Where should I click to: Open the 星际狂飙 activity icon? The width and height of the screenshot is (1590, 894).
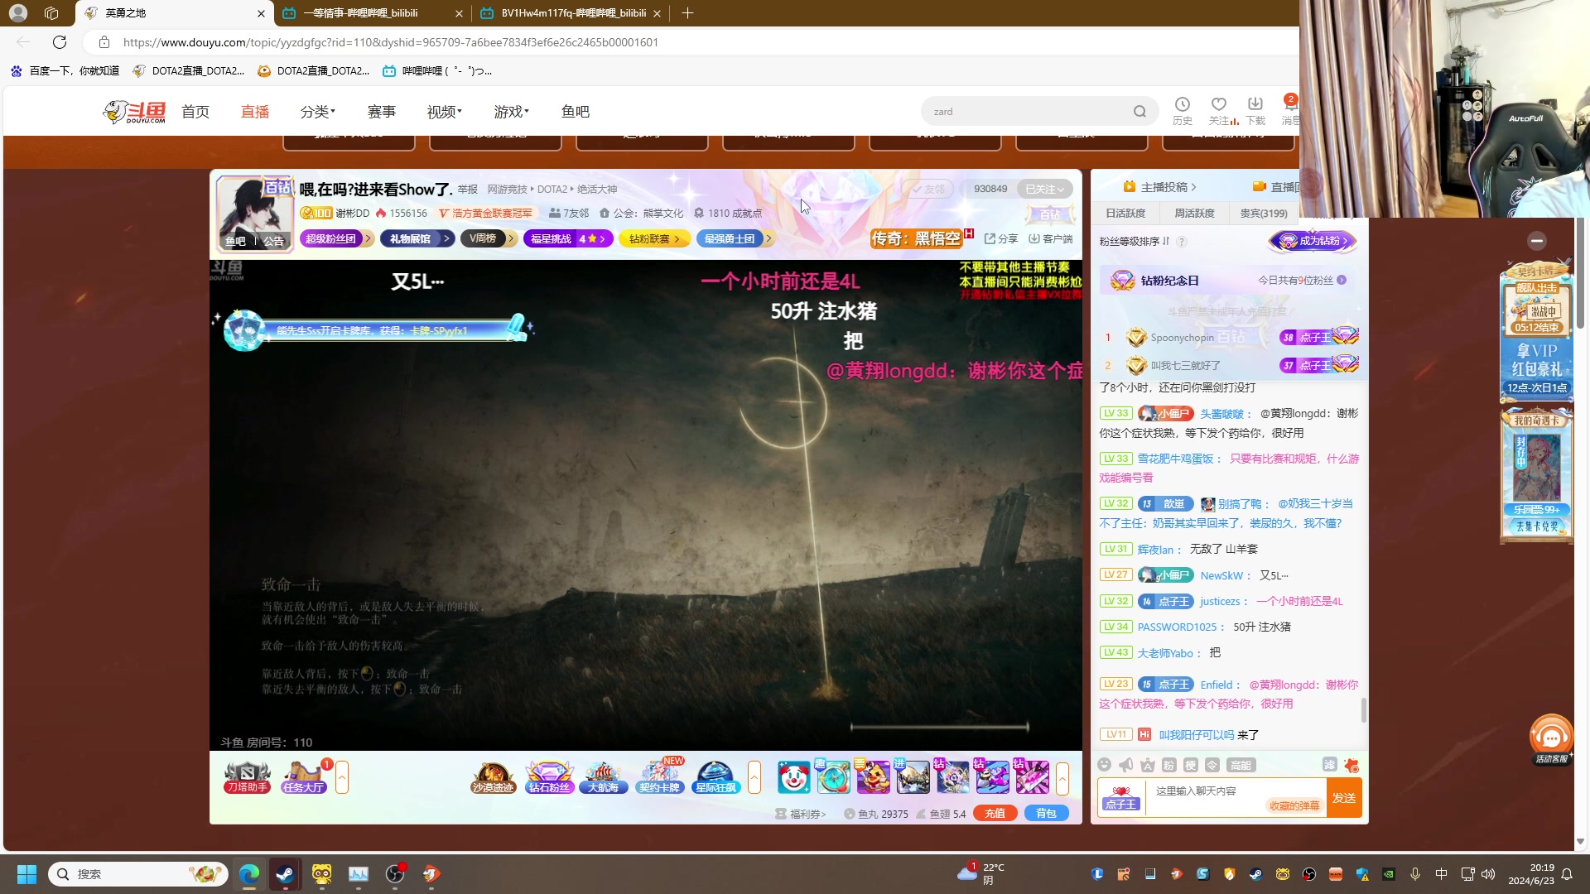click(715, 776)
